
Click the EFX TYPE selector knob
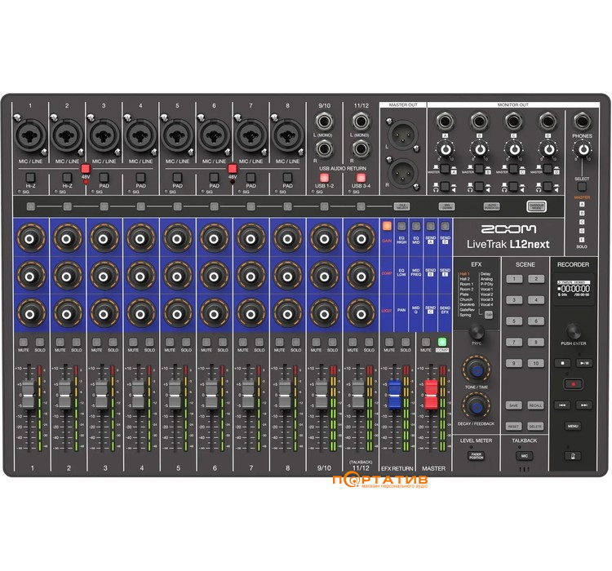tap(477, 332)
